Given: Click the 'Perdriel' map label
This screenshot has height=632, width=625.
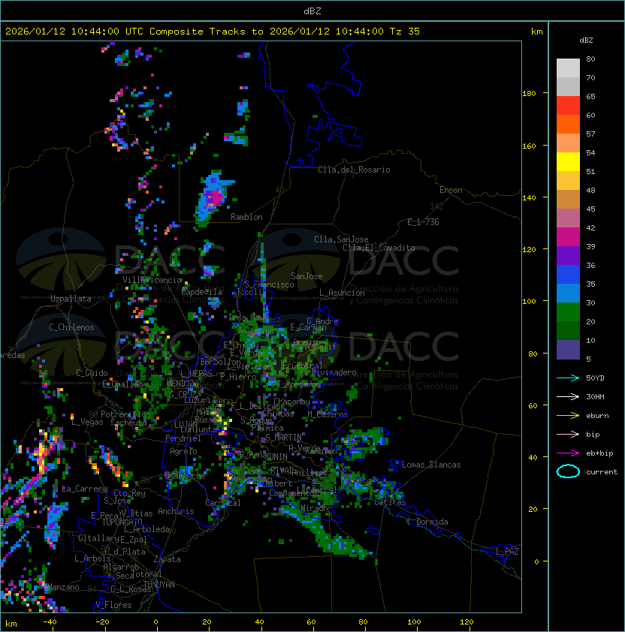Looking at the screenshot, I should click(x=183, y=438).
